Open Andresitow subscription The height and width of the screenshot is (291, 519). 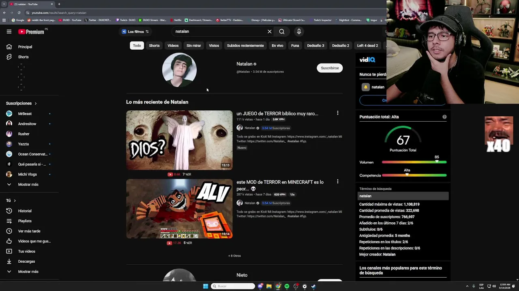[x=27, y=124]
